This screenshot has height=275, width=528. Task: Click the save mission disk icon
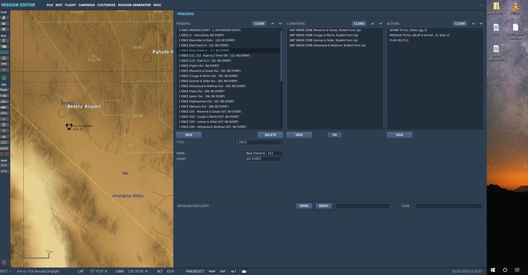(x=4, y=30)
